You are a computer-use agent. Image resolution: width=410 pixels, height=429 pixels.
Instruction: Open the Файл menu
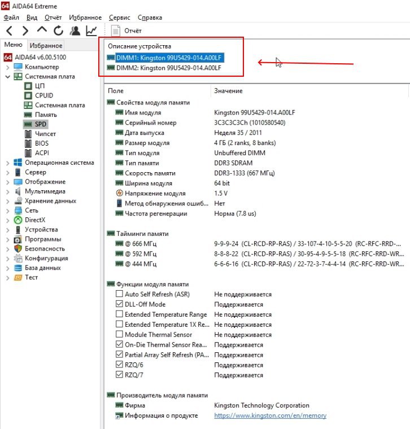[x=11, y=17]
